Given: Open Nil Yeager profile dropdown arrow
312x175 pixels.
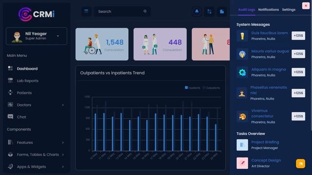Looking at the screenshot, I should (x=58, y=36).
